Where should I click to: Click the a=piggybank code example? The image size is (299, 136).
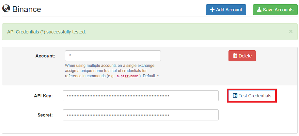coord(127,76)
